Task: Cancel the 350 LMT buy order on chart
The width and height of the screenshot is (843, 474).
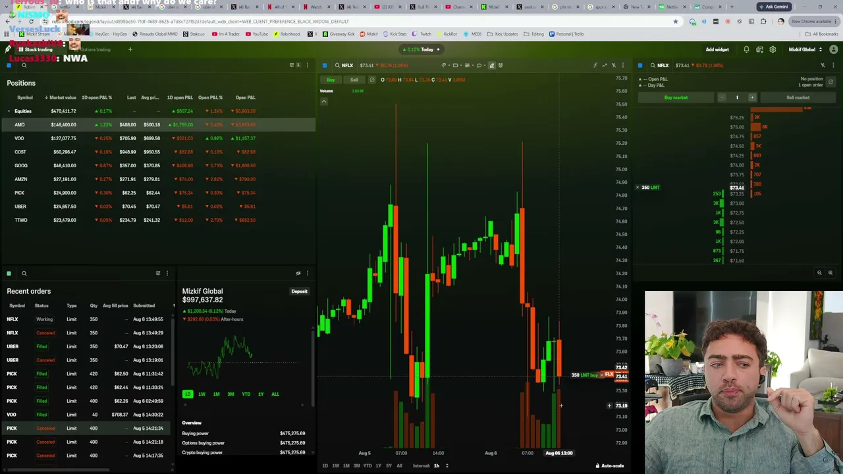Action: click(x=601, y=375)
